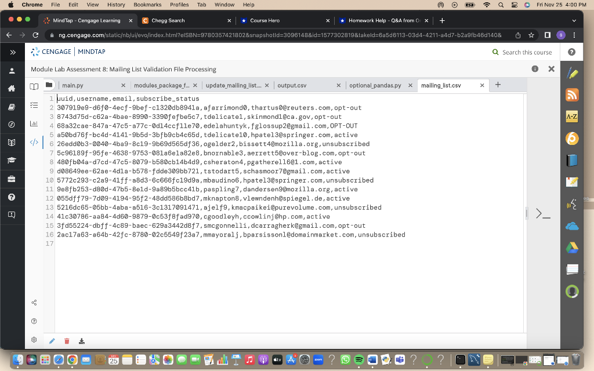Delete the file with the red trash icon
Screen dimensions: 594x371
[x=67, y=340]
